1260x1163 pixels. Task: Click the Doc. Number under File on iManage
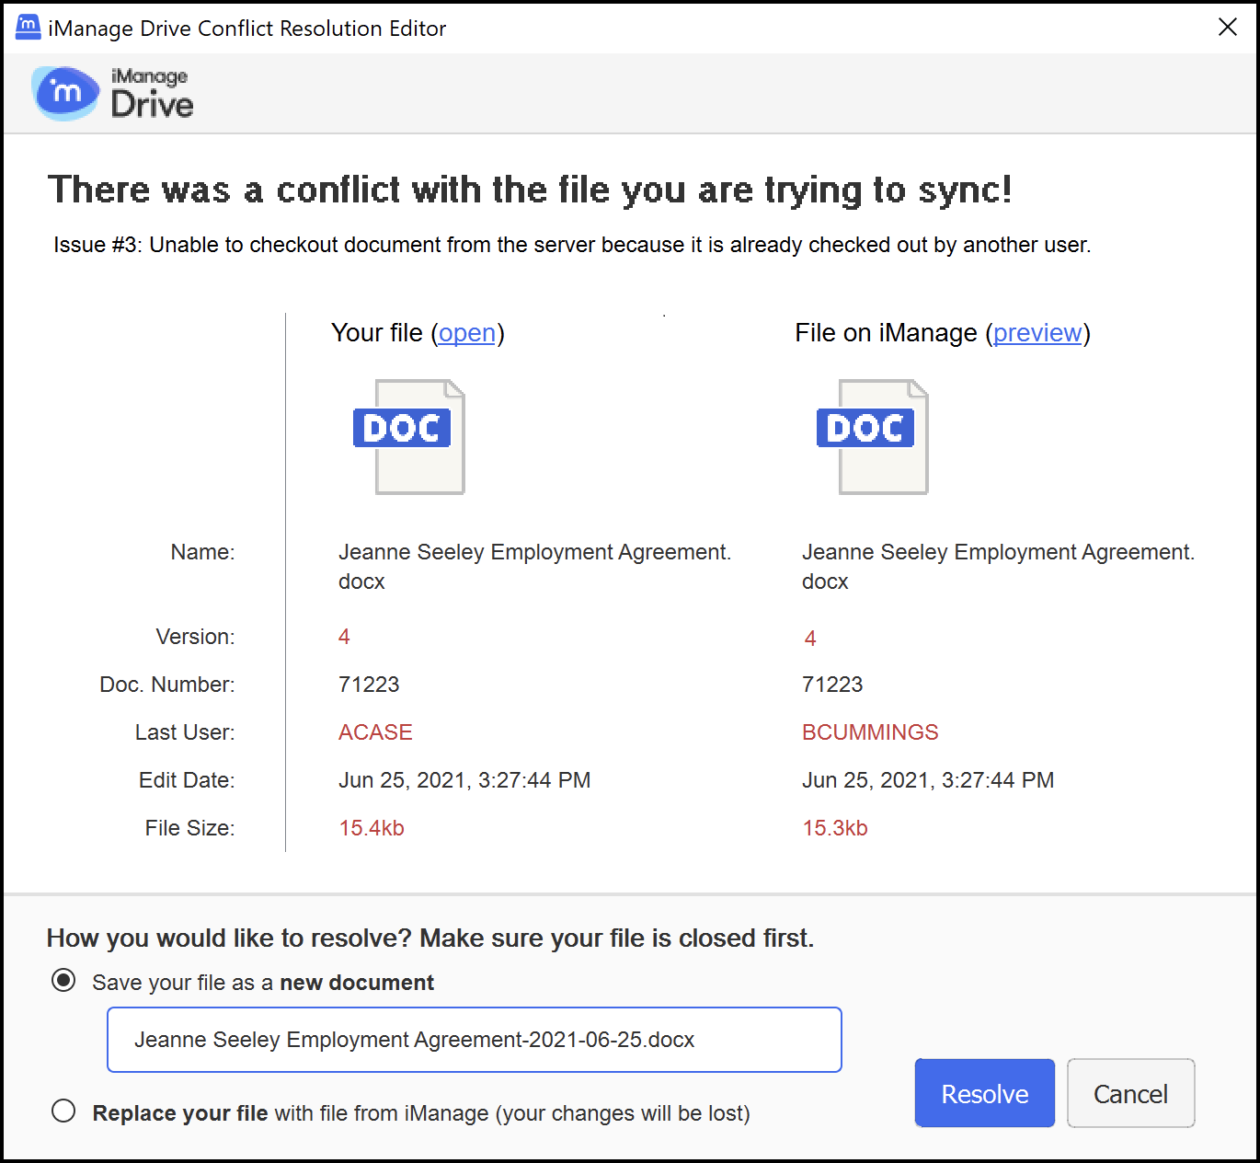click(832, 685)
